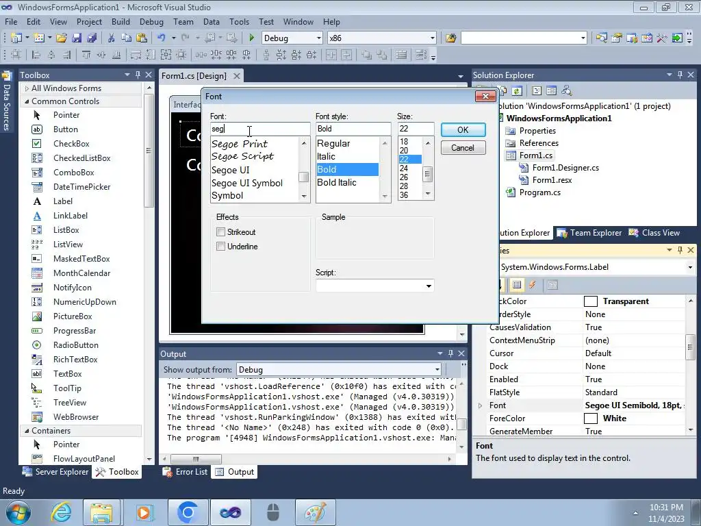This screenshot has height=526, width=701.
Task: Open Windows Explorer from taskbar
Action: (x=101, y=512)
